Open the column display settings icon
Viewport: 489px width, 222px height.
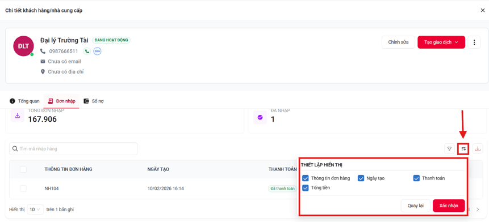click(463, 149)
